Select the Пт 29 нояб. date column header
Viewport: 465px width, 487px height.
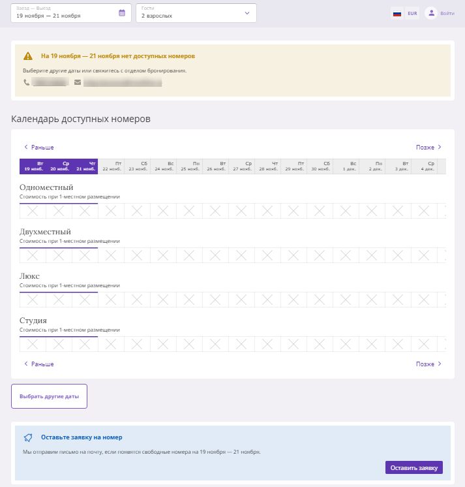pos(293,166)
